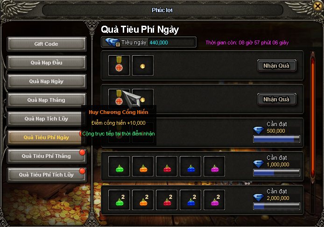Select the orange fruit in 1,000,000 reward row
The image size is (324, 227).
(143, 166)
